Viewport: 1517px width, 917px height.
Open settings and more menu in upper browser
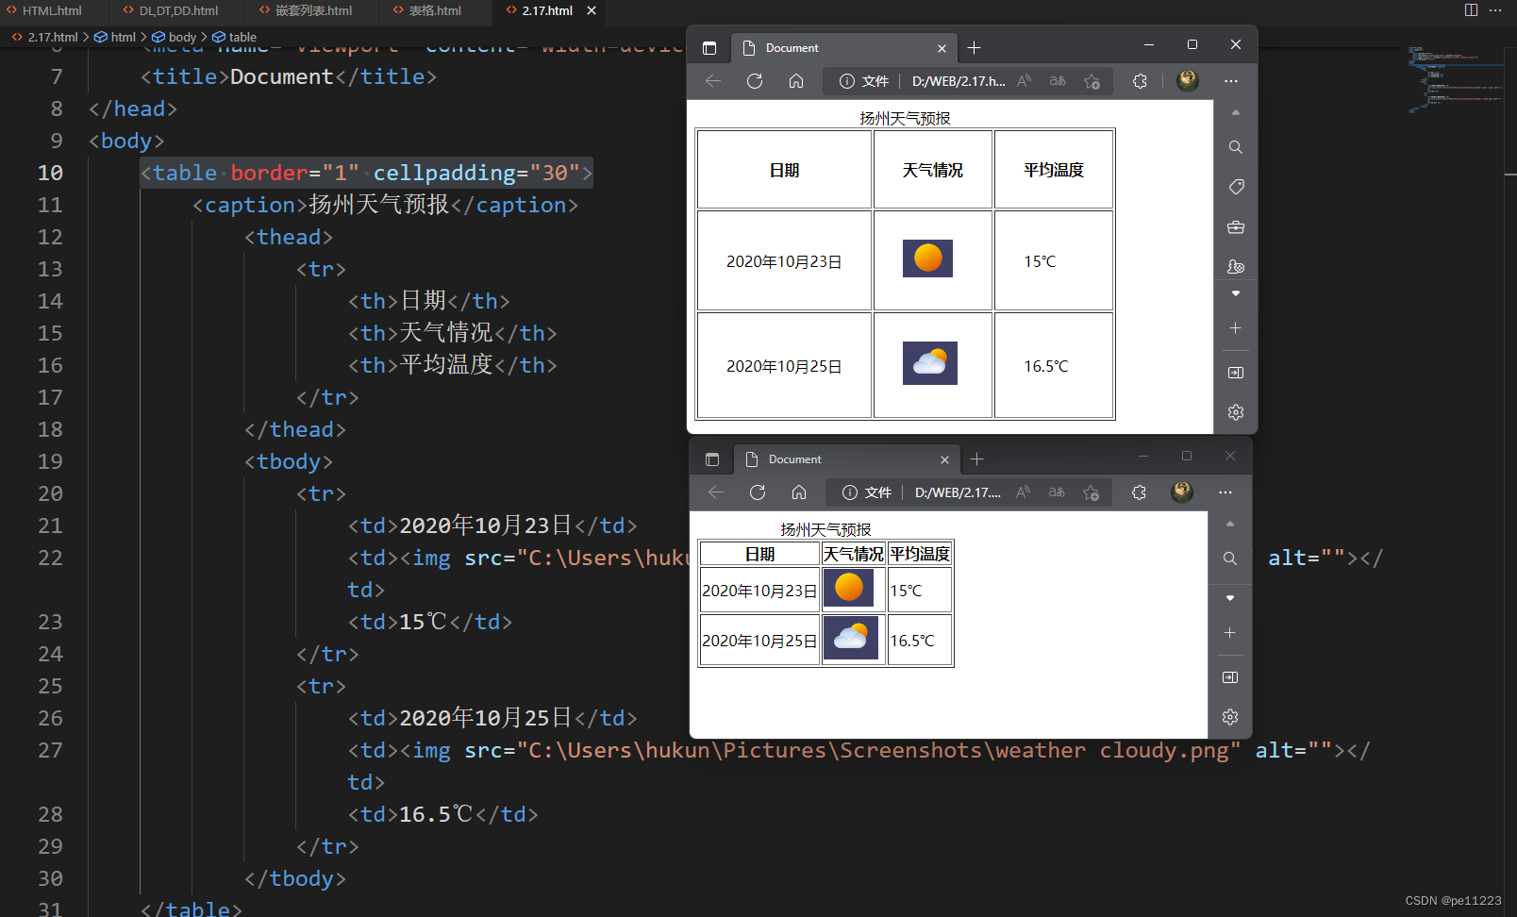(x=1231, y=81)
